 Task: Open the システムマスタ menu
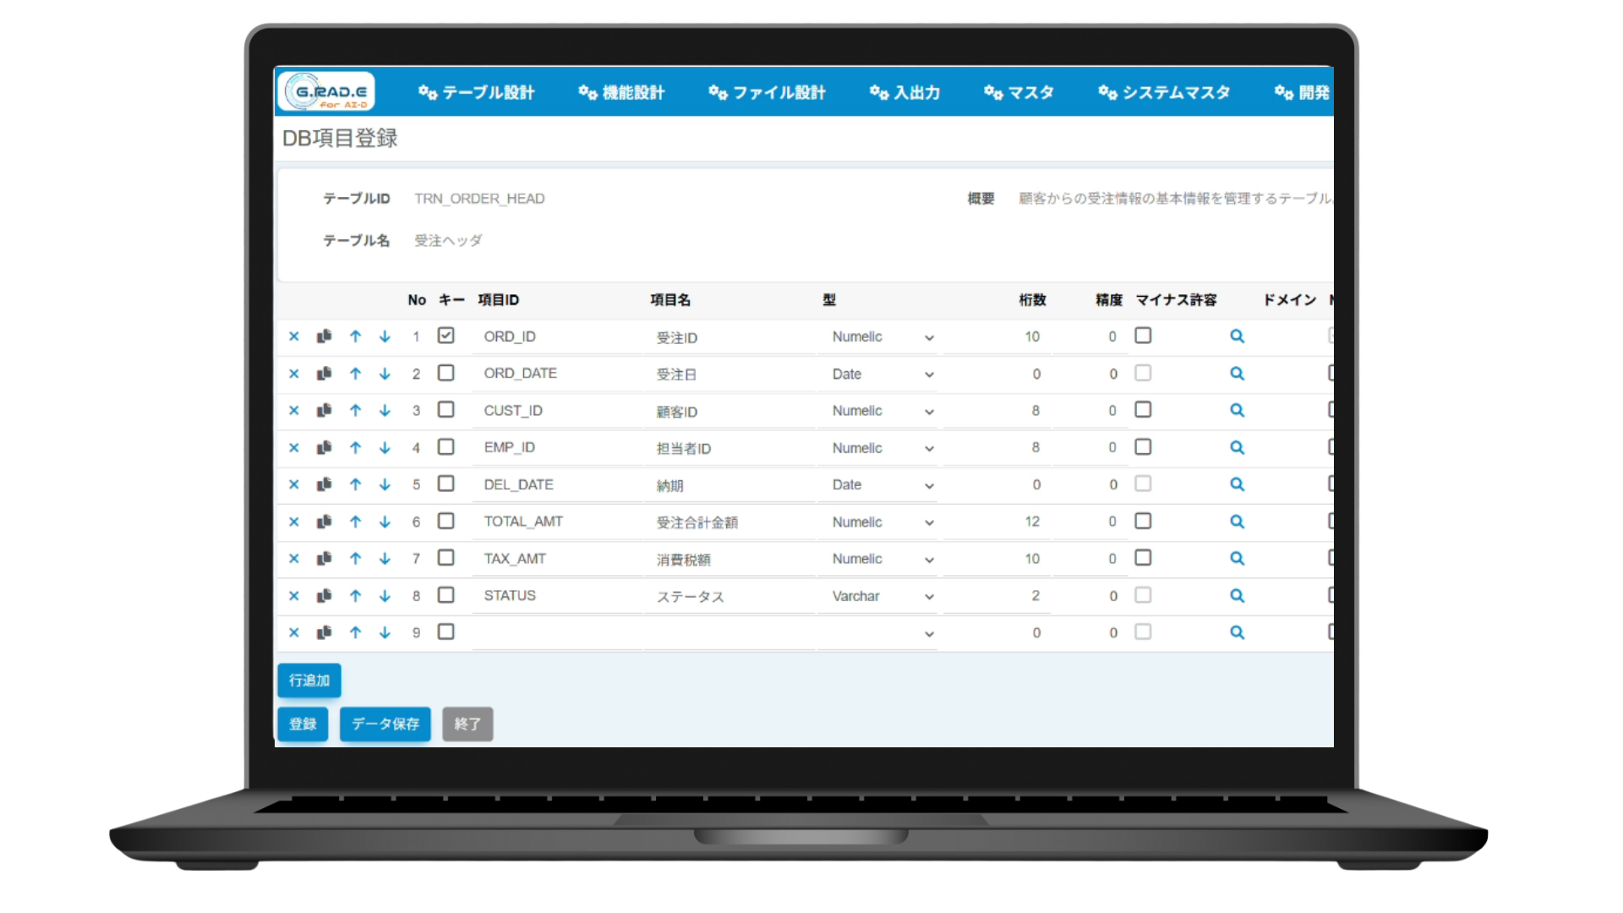(x=1164, y=92)
